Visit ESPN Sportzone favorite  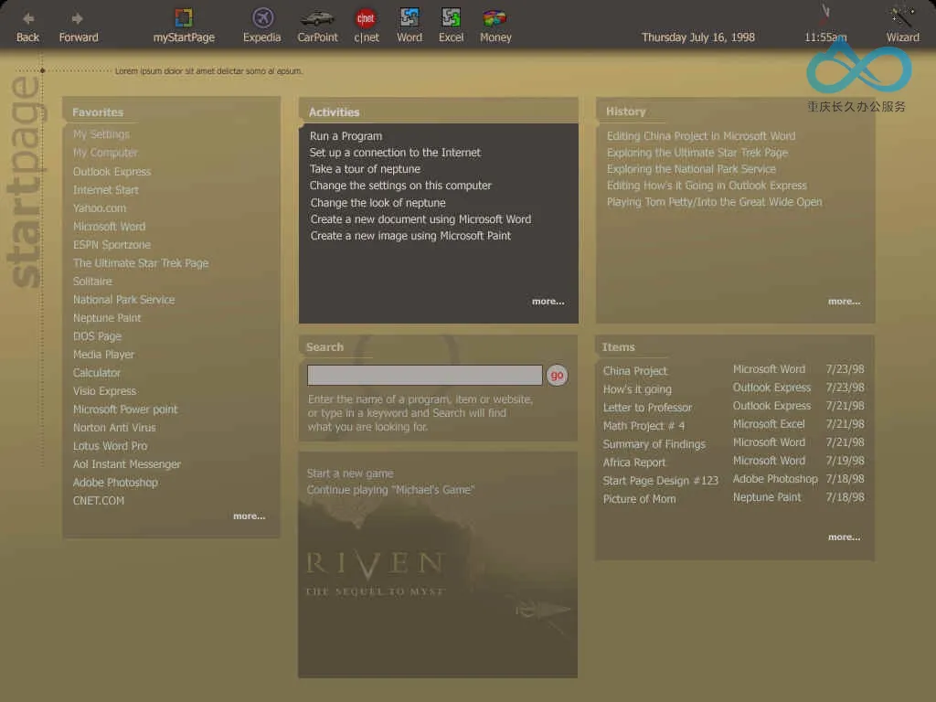112,245
